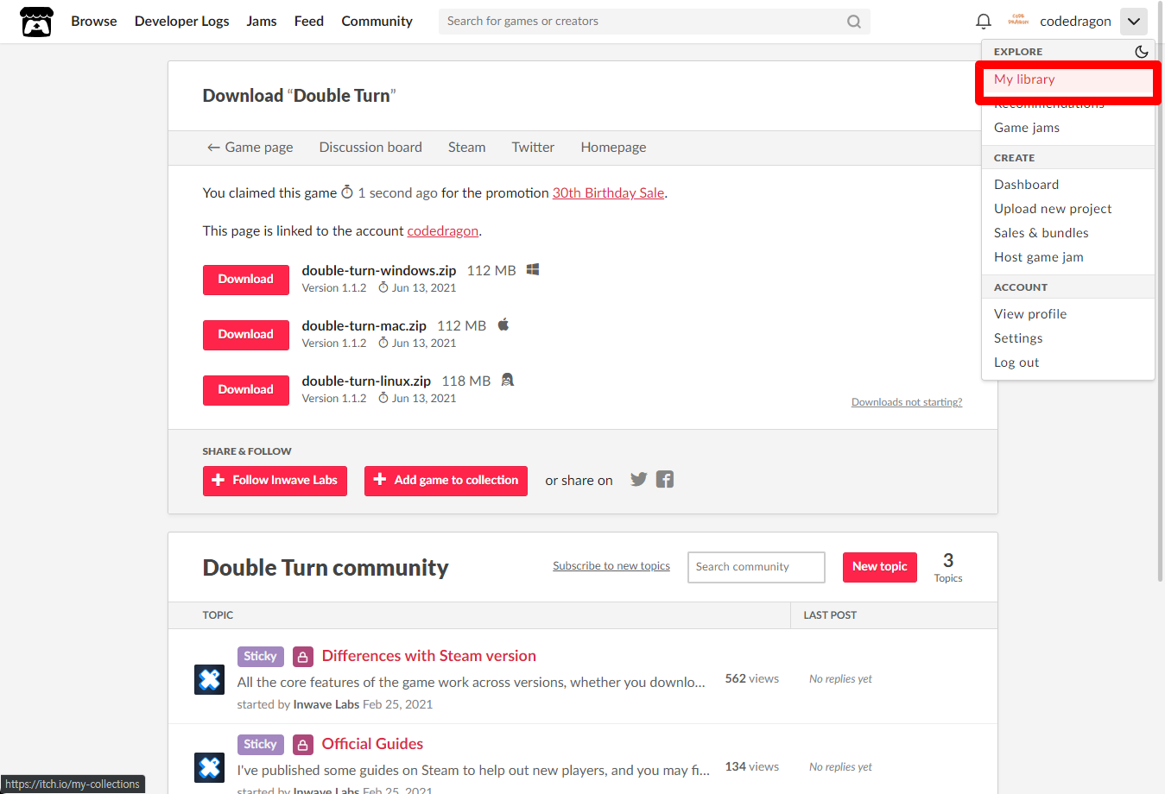The image size is (1165, 794).
Task: Click the 562 views count
Action: click(752, 678)
